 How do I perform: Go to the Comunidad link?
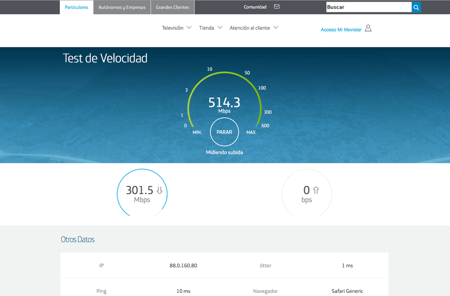point(255,7)
